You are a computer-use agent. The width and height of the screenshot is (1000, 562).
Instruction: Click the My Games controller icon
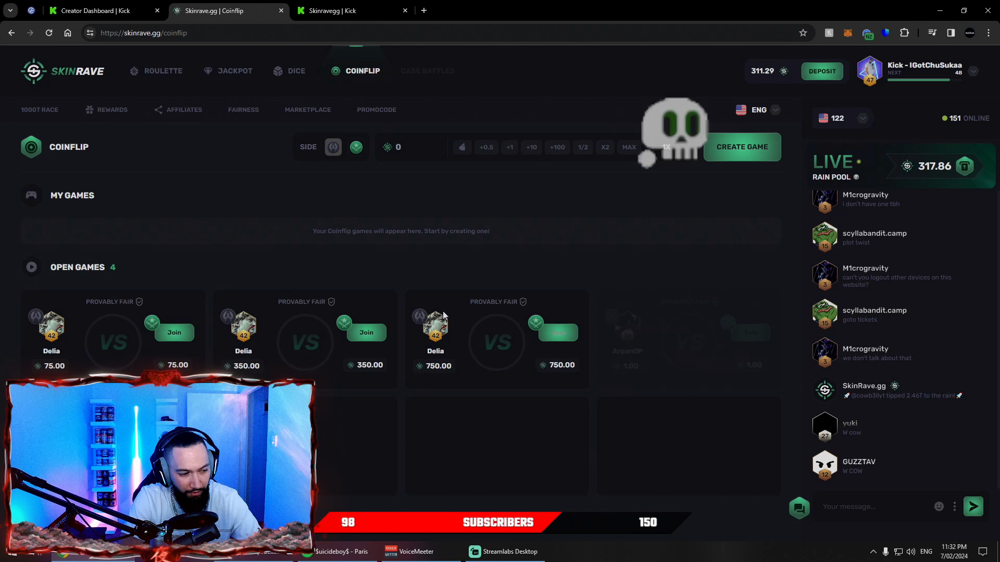click(31, 195)
